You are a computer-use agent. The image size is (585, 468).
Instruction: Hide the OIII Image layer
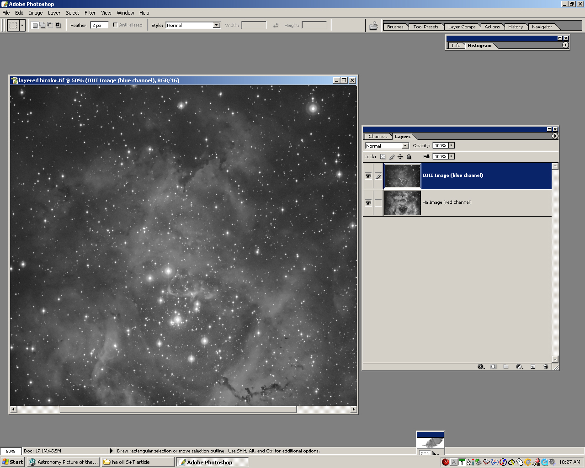click(368, 176)
